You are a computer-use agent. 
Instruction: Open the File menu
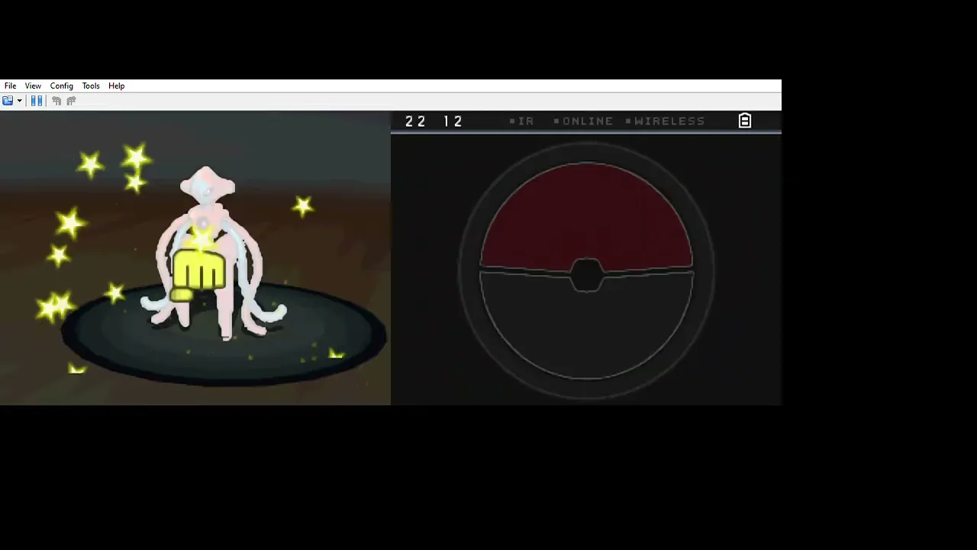(x=10, y=86)
